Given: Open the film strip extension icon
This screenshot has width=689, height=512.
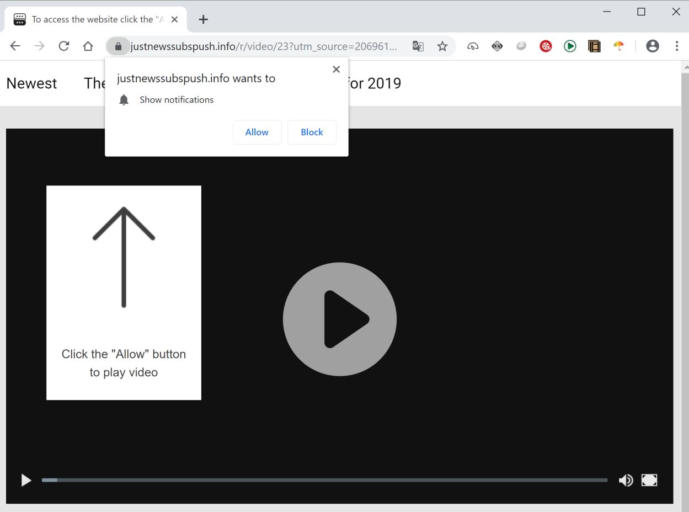Looking at the screenshot, I should click(x=594, y=46).
